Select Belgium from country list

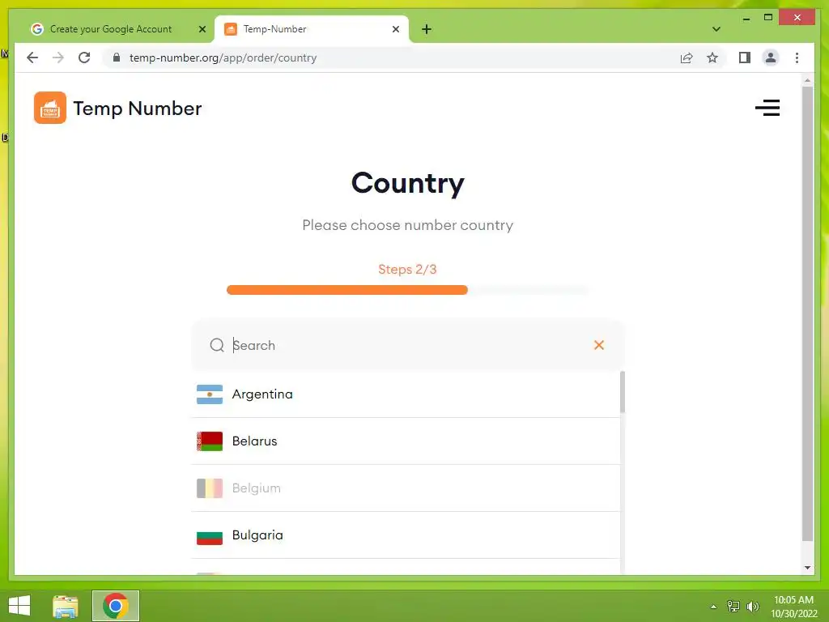pyautogui.click(x=406, y=488)
